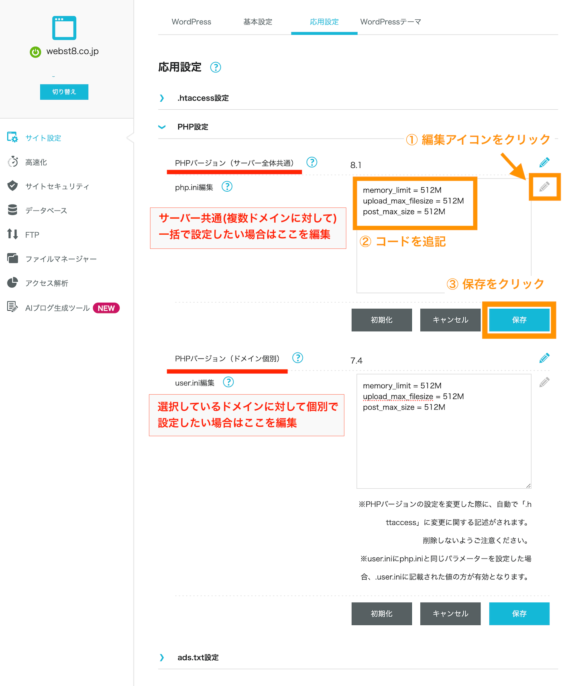The height and width of the screenshot is (686, 562).
Task: Click blue pencil to edit PHP version 8.1
Action: 544,162
